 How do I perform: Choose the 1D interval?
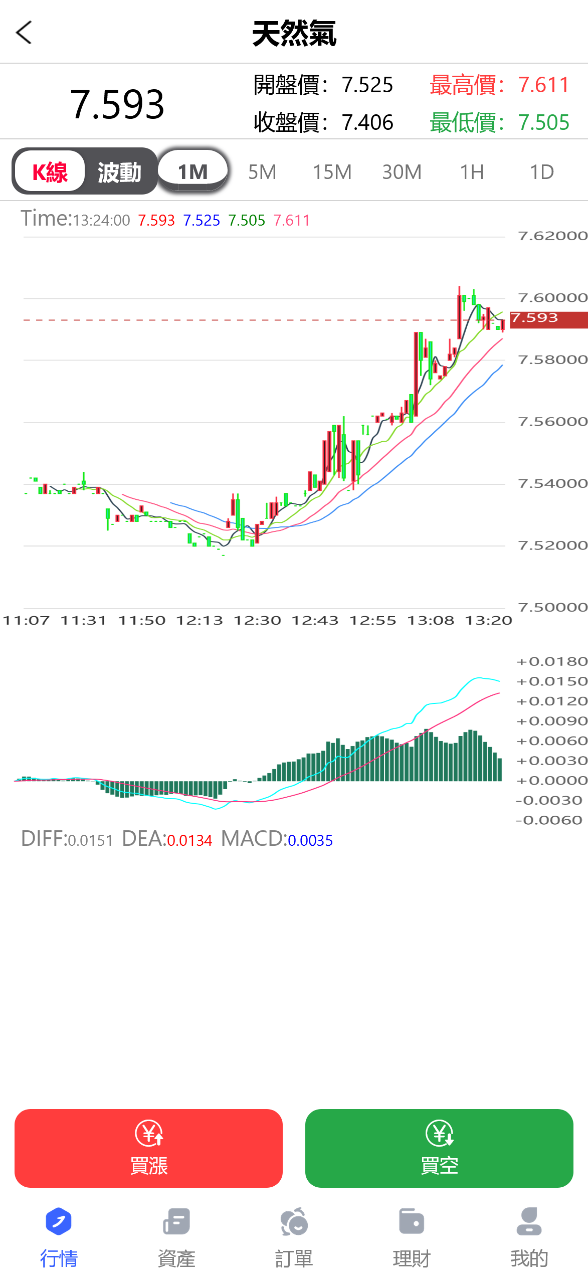pos(541,172)
